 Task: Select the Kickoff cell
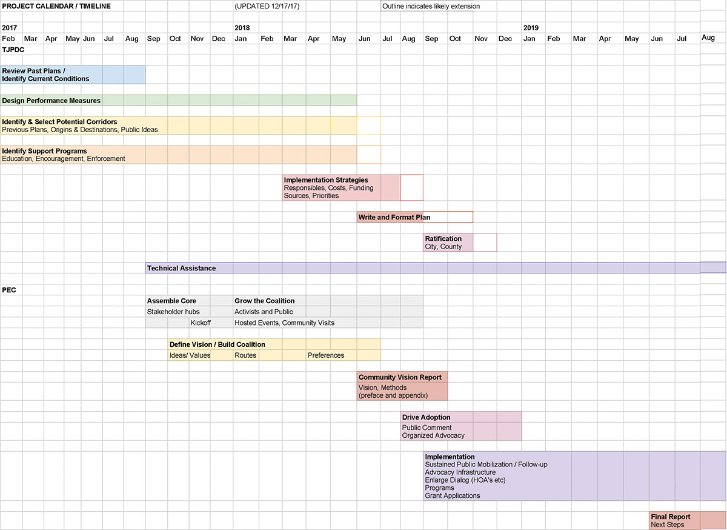click(x=201, y=323)
